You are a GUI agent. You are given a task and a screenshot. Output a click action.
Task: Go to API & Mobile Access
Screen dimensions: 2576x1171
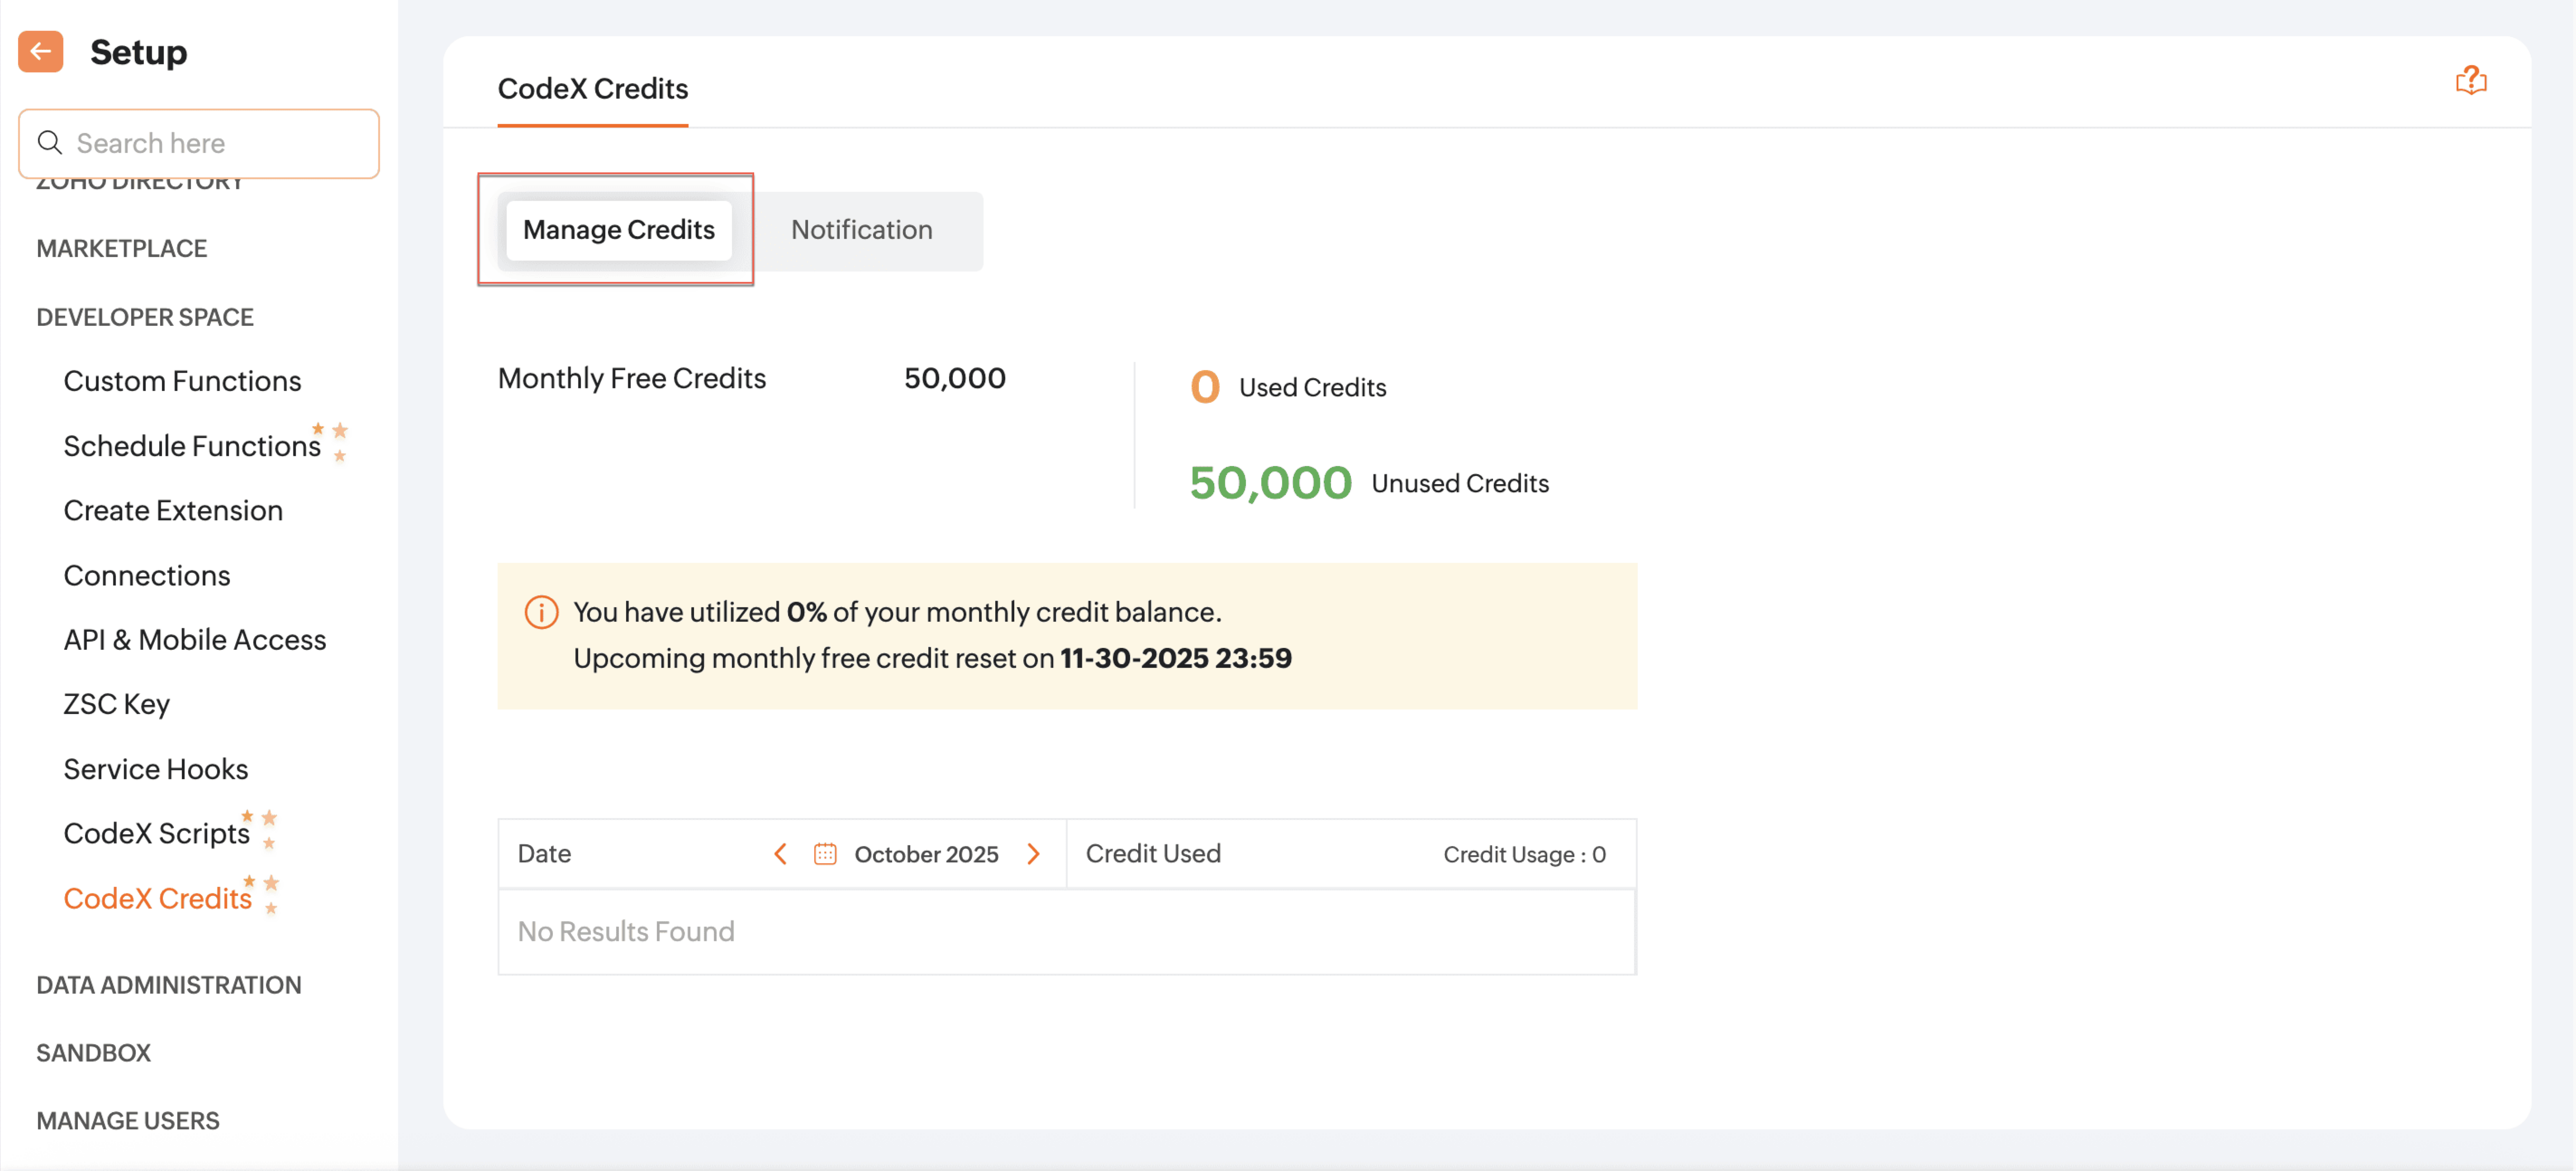click(194, 640)
